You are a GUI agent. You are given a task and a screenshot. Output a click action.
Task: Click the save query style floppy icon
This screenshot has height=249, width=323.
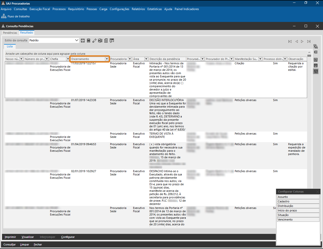click(83, 41)
